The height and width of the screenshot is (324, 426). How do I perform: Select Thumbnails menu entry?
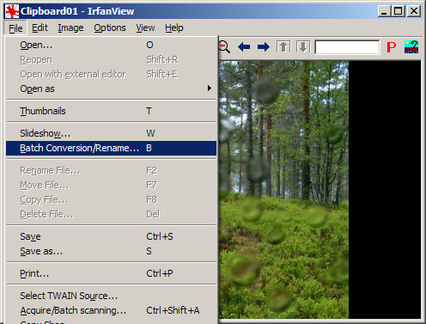[x=111, y=111]
